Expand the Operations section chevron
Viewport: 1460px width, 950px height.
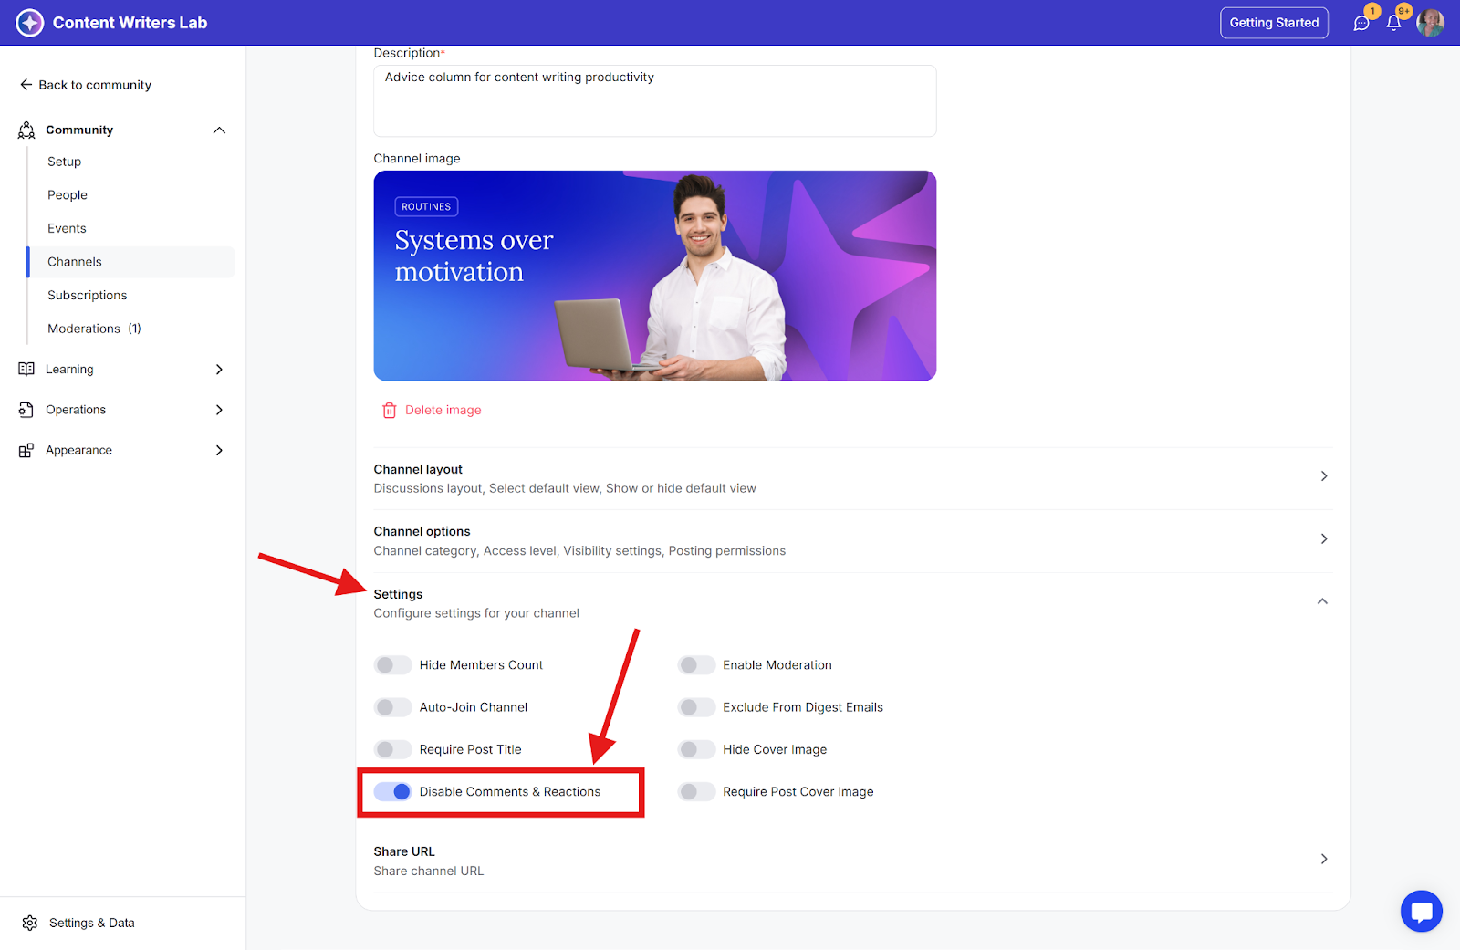[x=219, y=410]
